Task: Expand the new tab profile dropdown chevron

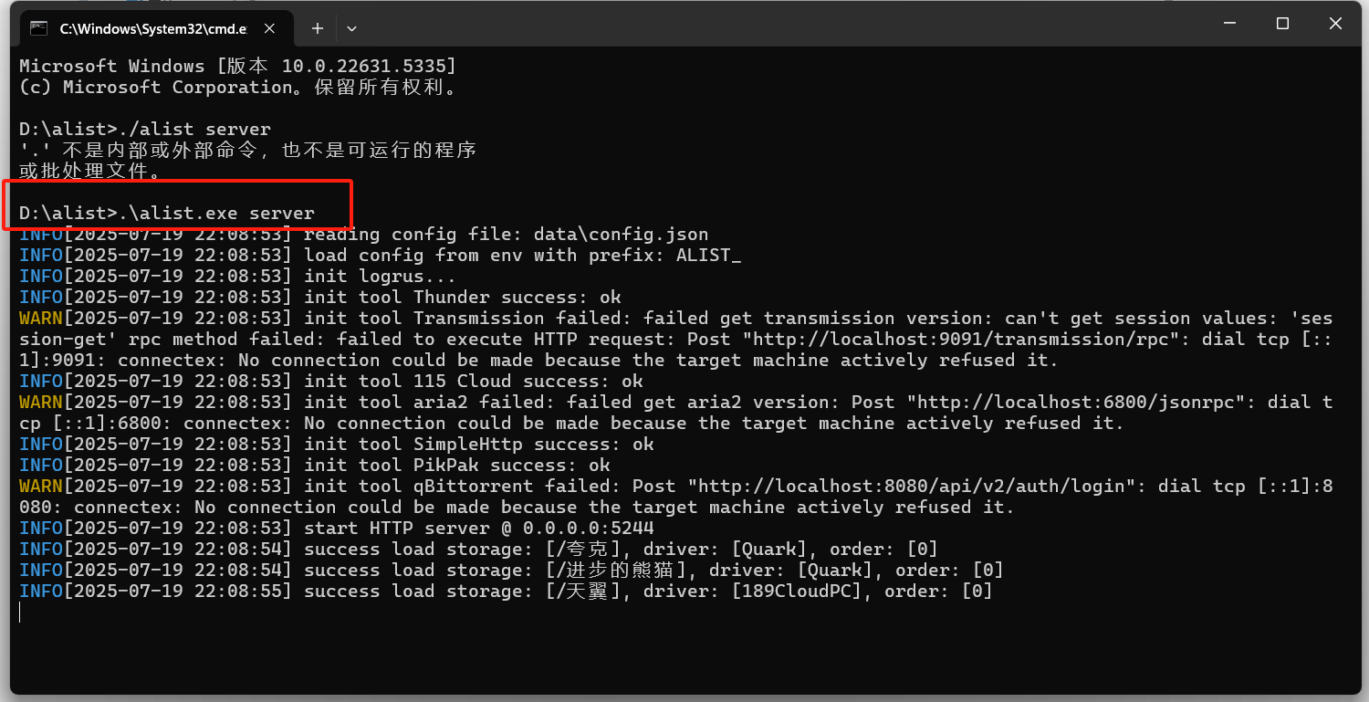Action: [351, 28]
